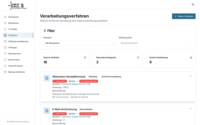Viewport: 200px width, 125px height.
Task: Click the Marketing category tag
Action: click(93, 77)
